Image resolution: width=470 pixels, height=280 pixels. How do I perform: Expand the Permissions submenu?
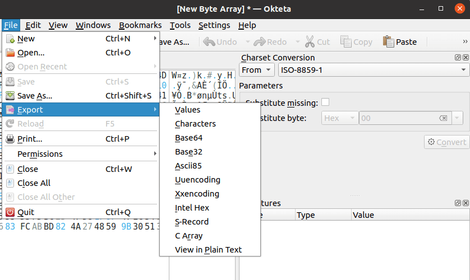tap(155, 153)
